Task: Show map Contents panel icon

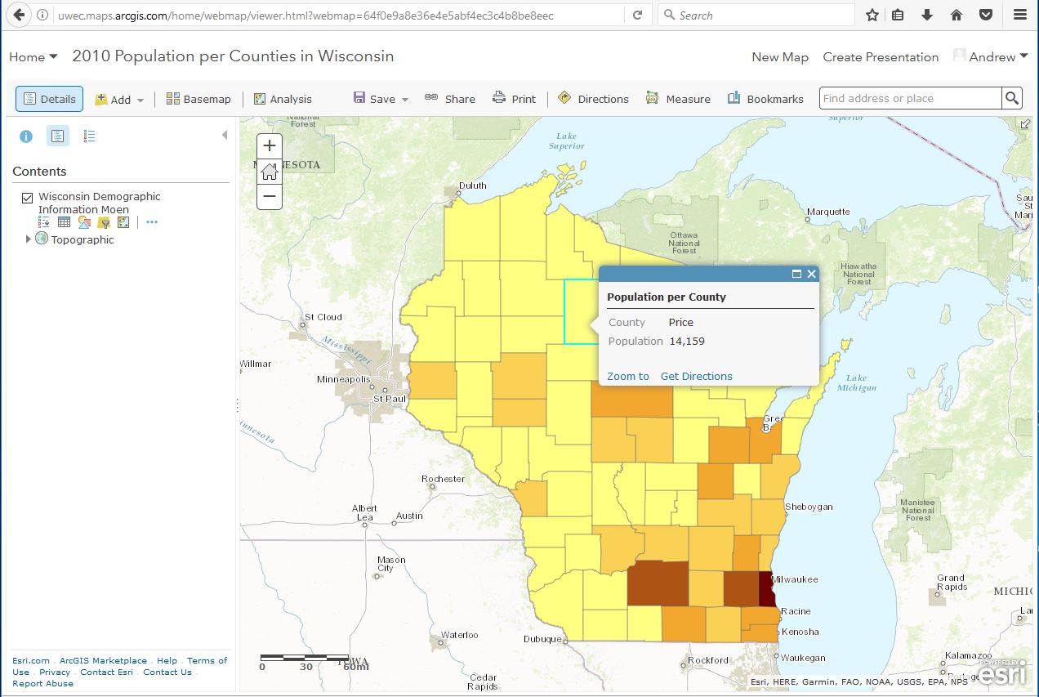Action: (57, 136)
